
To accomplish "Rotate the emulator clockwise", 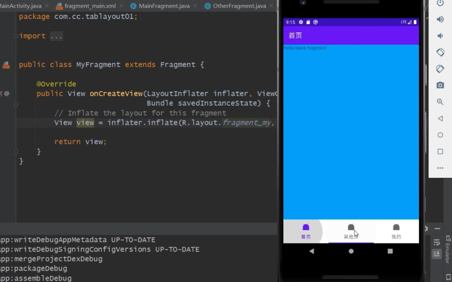I will (x=440, y=69).
